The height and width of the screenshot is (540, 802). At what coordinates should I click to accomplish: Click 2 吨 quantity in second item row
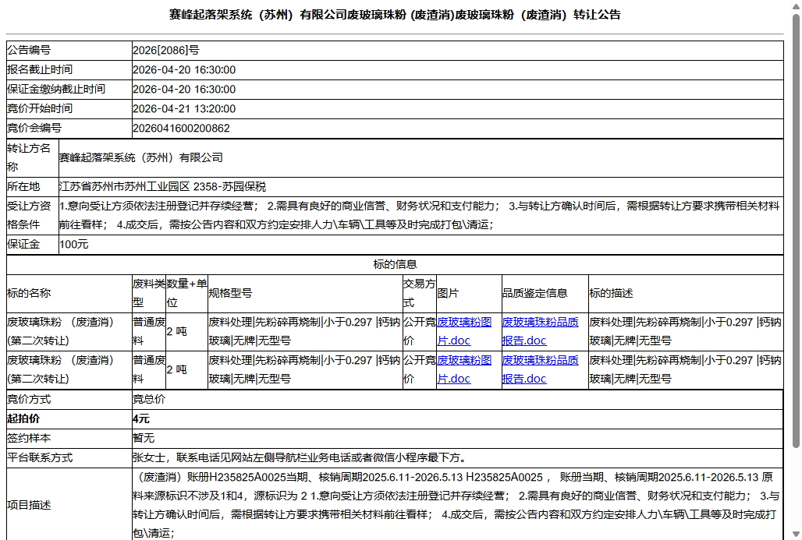point(176,370)
